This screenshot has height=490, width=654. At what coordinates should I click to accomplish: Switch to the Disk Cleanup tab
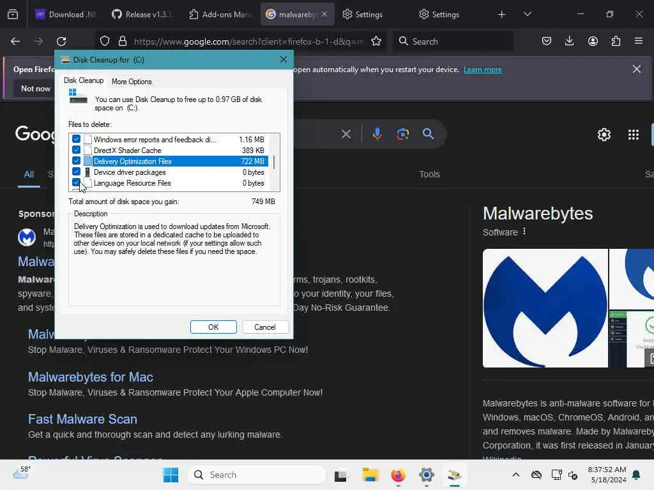click(84, 80)
